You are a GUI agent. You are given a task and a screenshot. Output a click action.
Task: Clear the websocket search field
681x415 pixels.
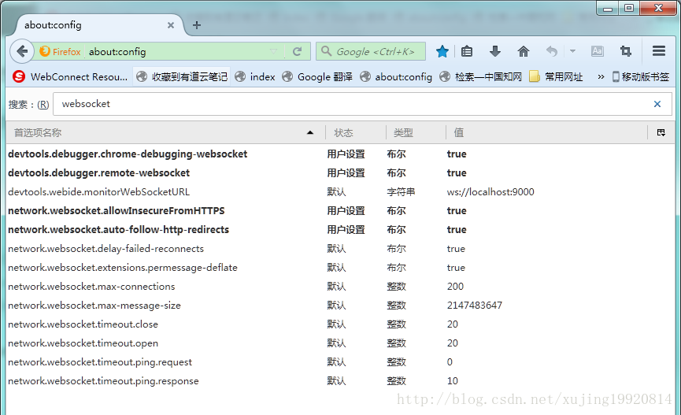[657, 104]
